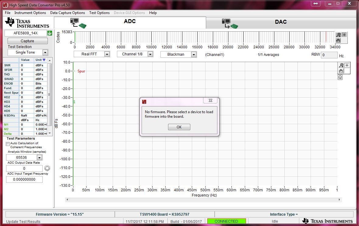Select crosshair cursor tool on FFT plot
Image resolution: width=359 pixels, height=226 pixels.
347,65
